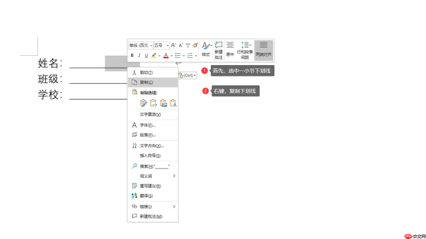Viewport: 426px width, 239px height.
Task: Select 汉字重选 menu entry
Action: pos(152,114)
